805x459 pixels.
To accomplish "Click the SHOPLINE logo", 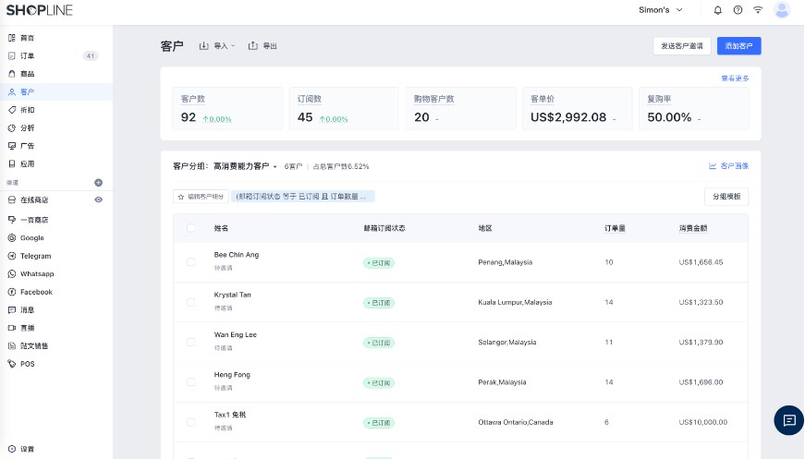I will [x=40, y=10].
